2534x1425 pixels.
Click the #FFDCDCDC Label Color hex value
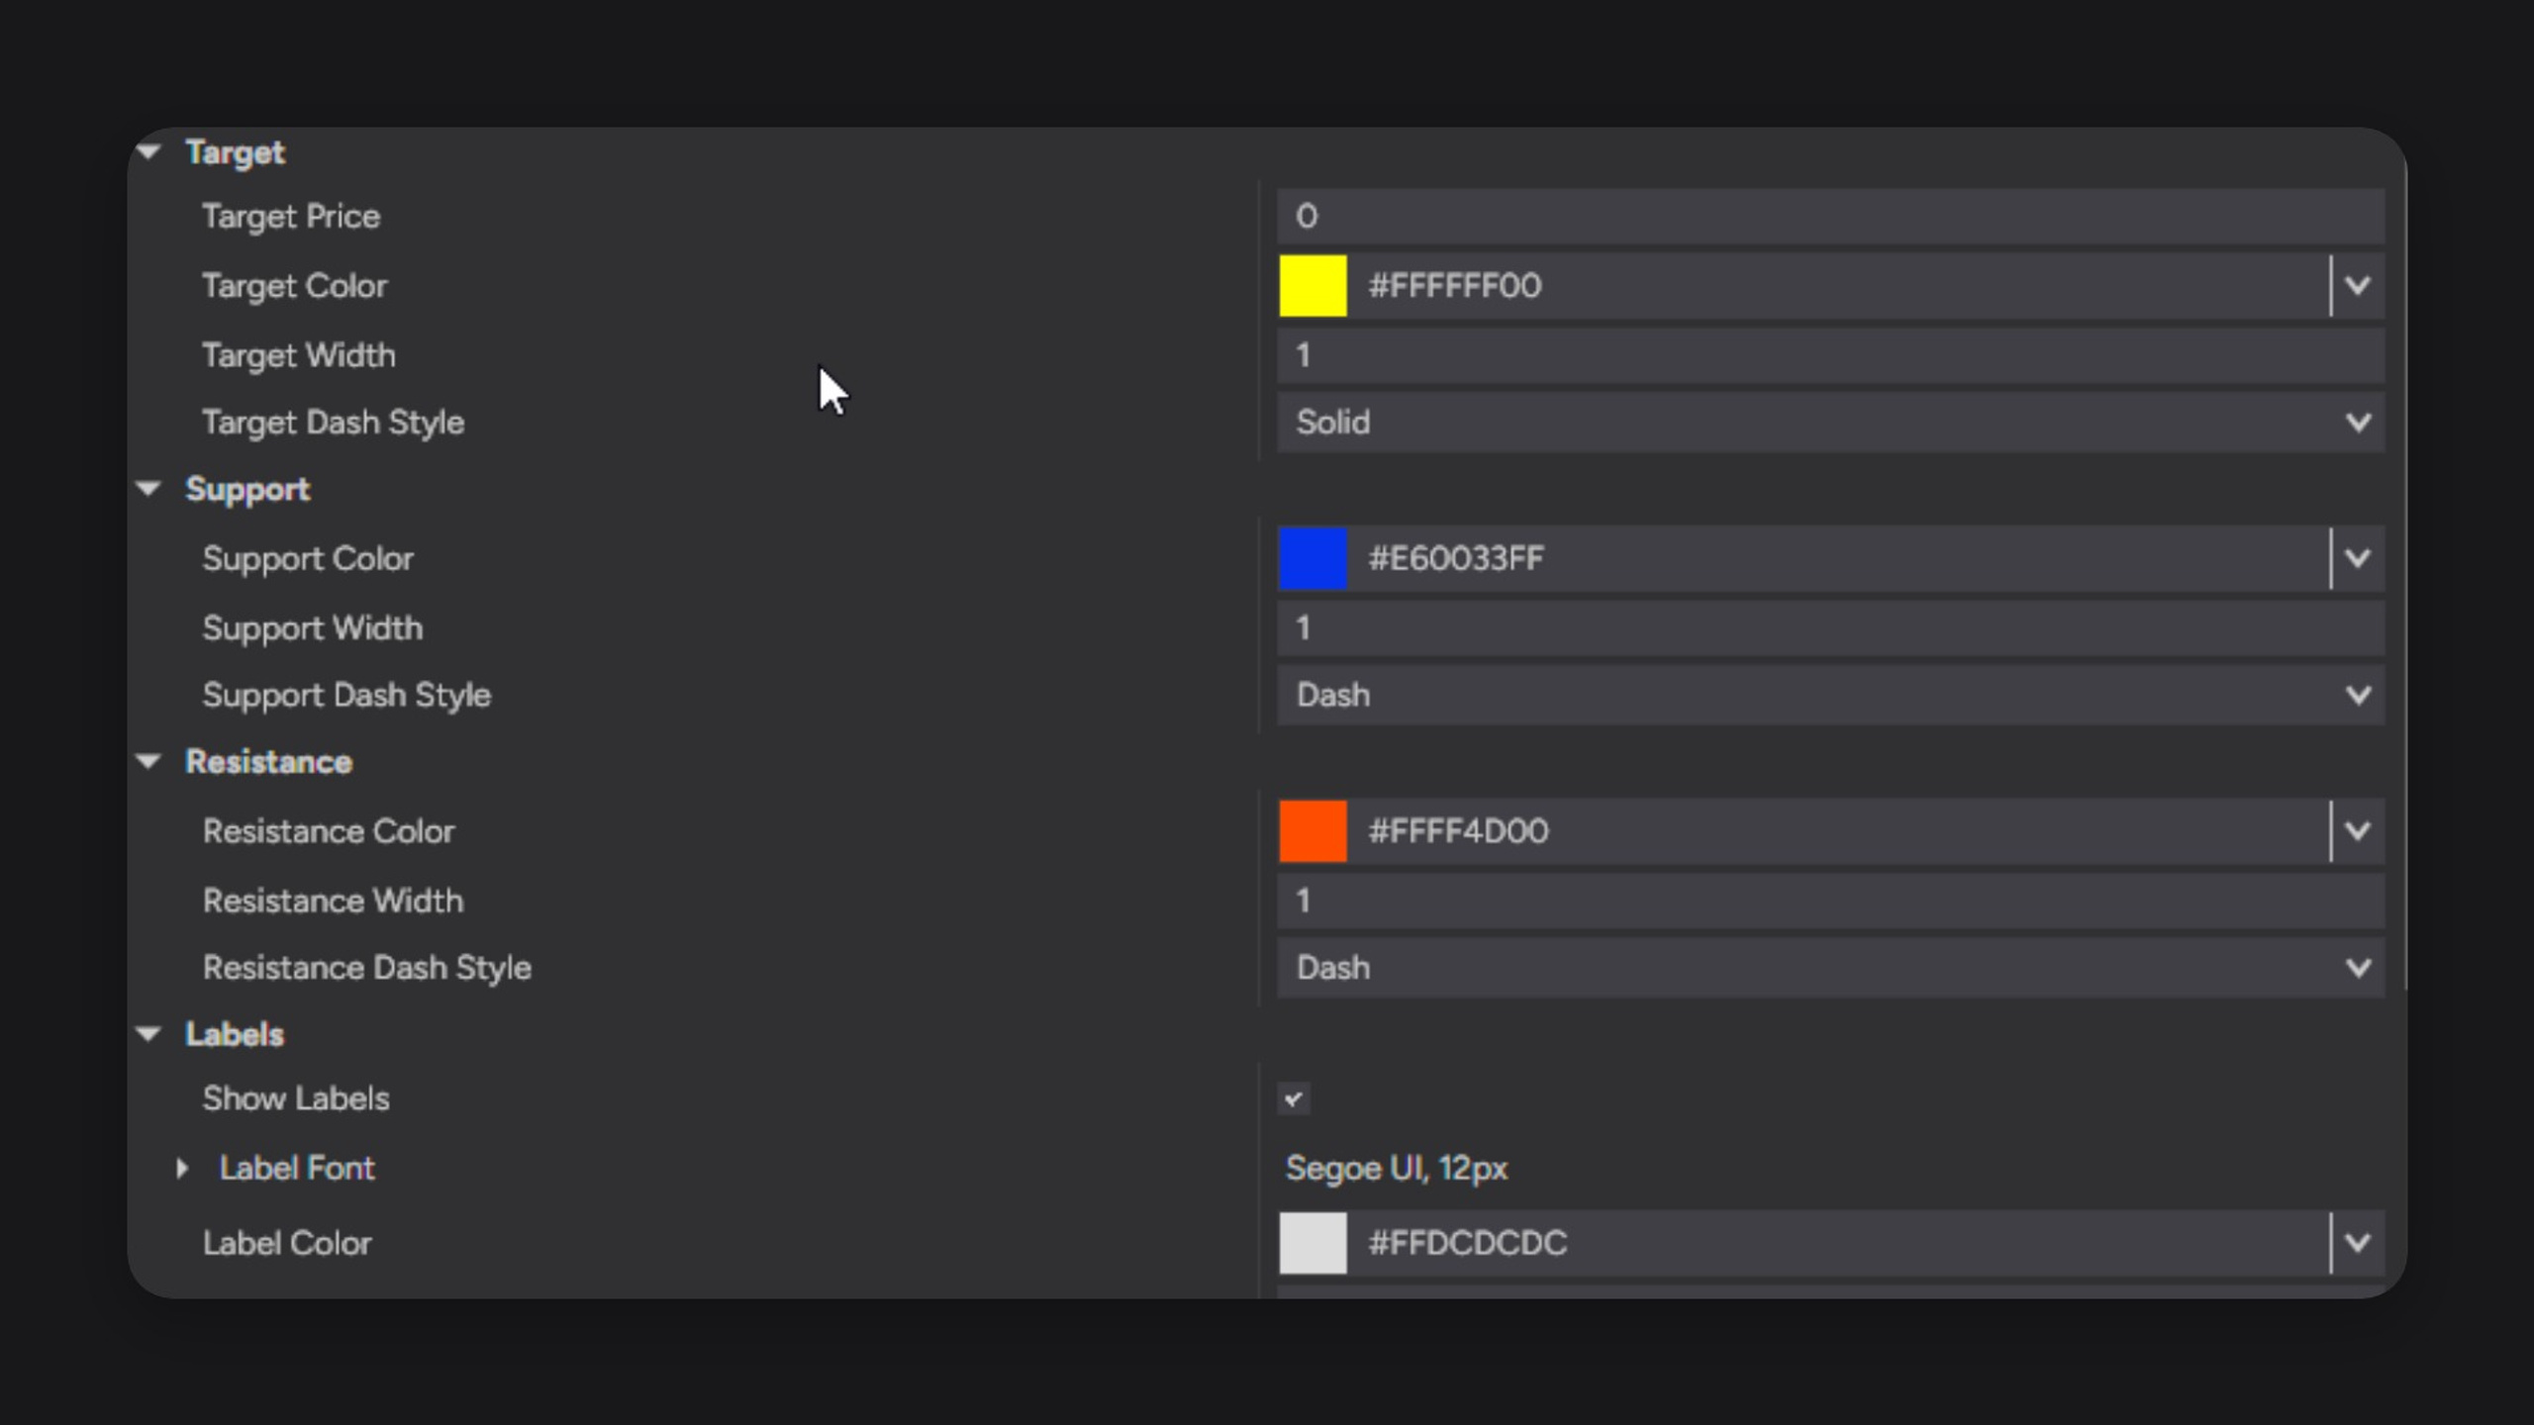(x=1467, y=1243)
